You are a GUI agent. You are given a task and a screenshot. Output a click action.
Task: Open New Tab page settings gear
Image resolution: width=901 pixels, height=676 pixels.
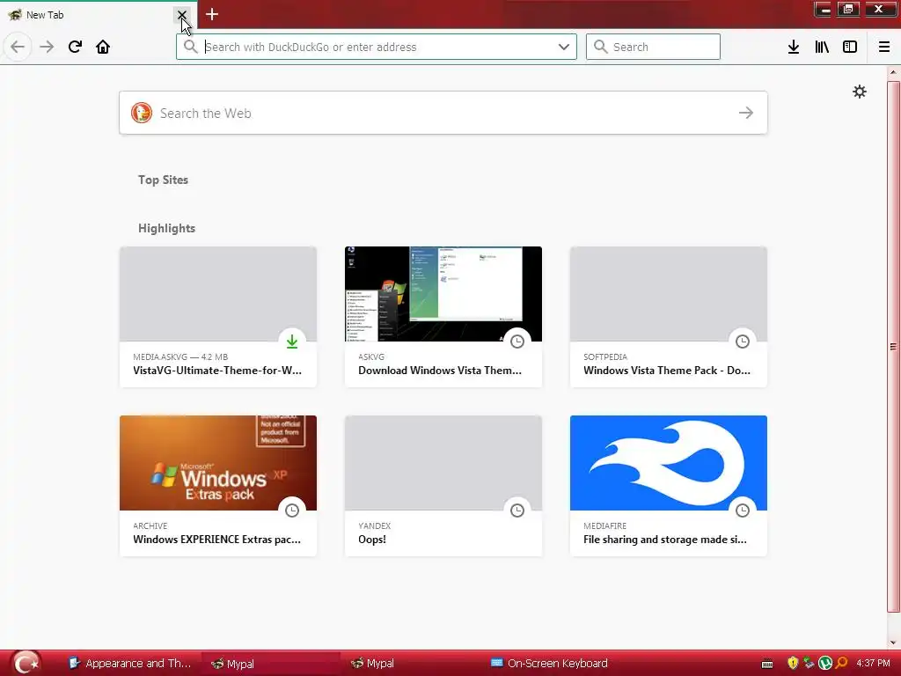pos(859,92)
